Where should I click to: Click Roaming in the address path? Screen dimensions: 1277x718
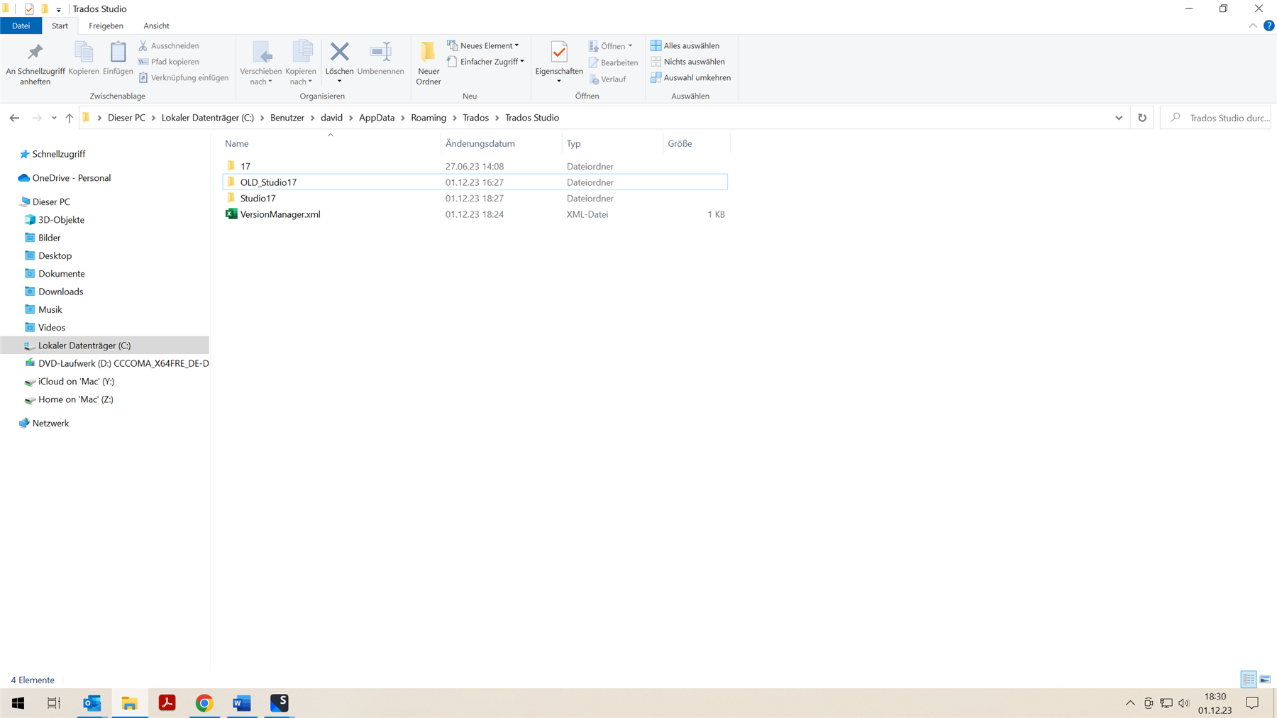pos(429,118)
